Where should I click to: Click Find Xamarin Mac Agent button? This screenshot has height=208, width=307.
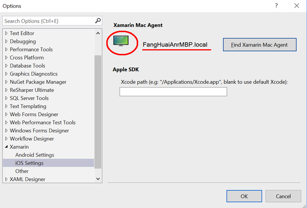coord(260,45)
